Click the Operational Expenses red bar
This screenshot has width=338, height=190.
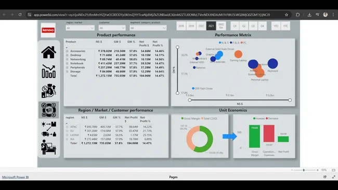click(269, 133)
